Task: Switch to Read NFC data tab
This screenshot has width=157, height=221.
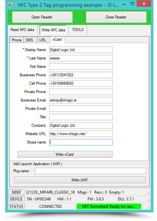Action: point(22,30)
